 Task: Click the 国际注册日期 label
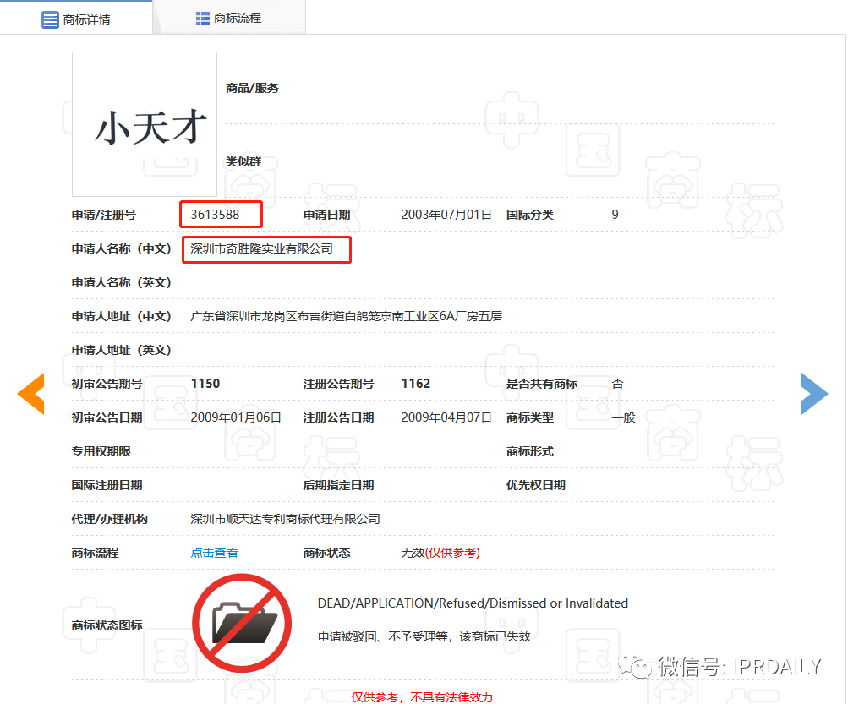click(107, 485)
